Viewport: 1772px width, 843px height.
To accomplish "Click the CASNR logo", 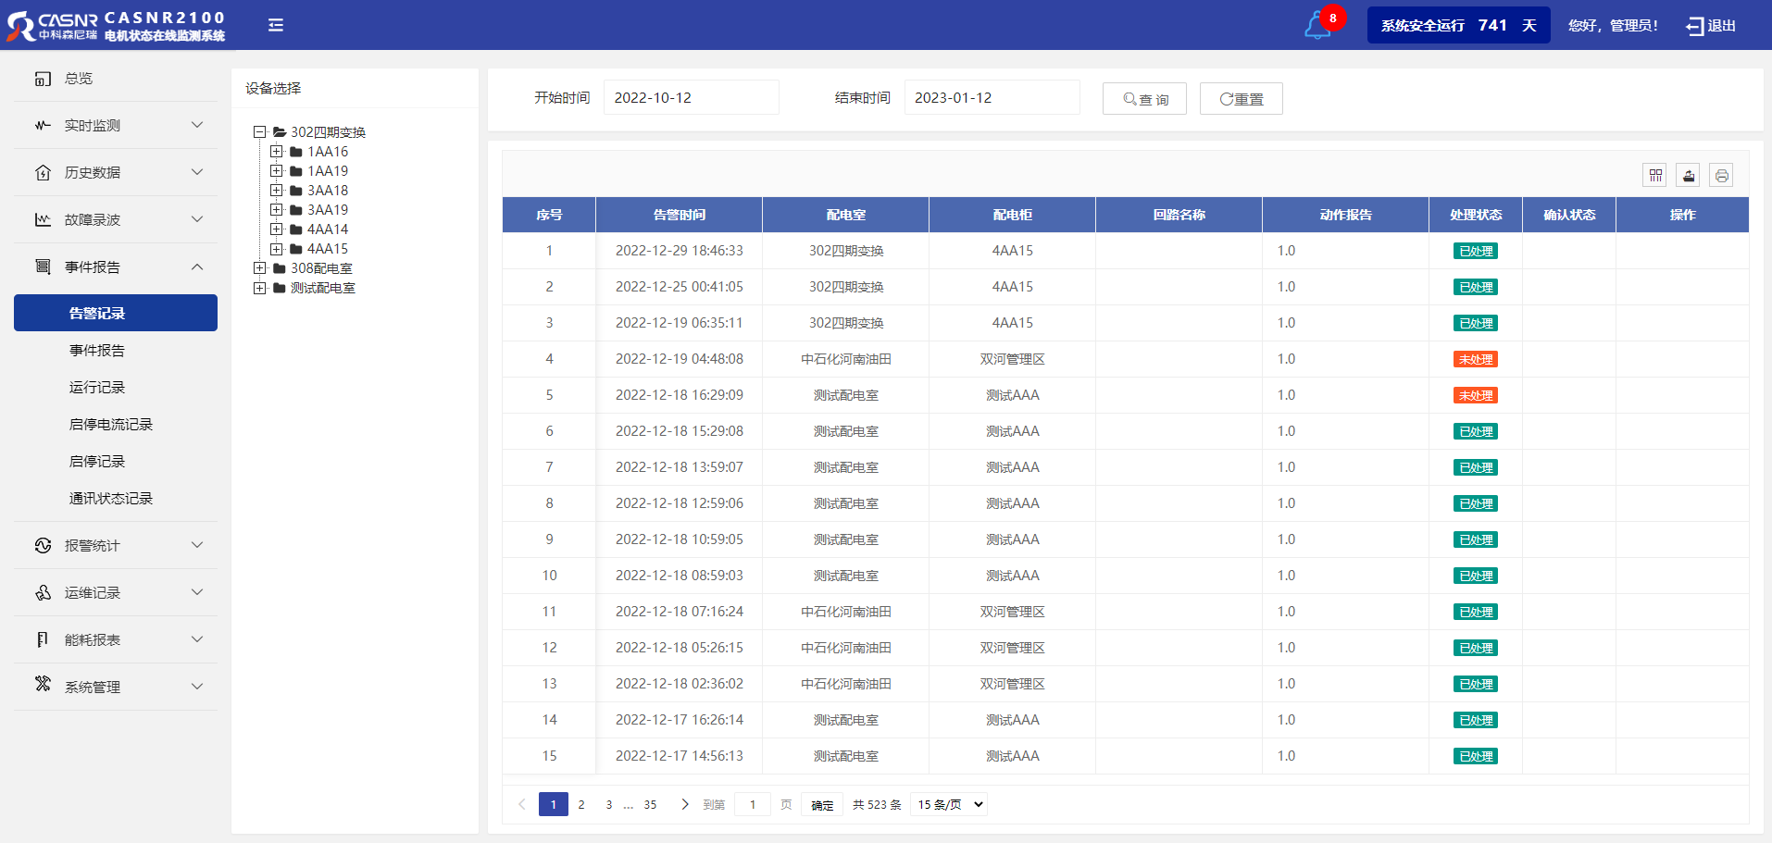I will [x=52, y=25].
